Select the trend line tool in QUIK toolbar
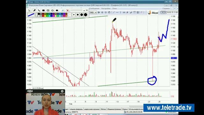 coord(113,12)
